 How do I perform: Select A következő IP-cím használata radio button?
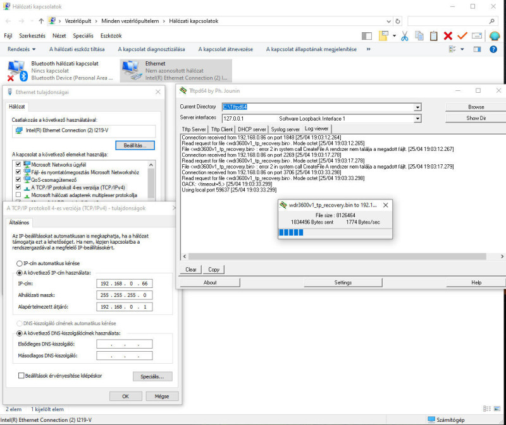tap(20, 273)
